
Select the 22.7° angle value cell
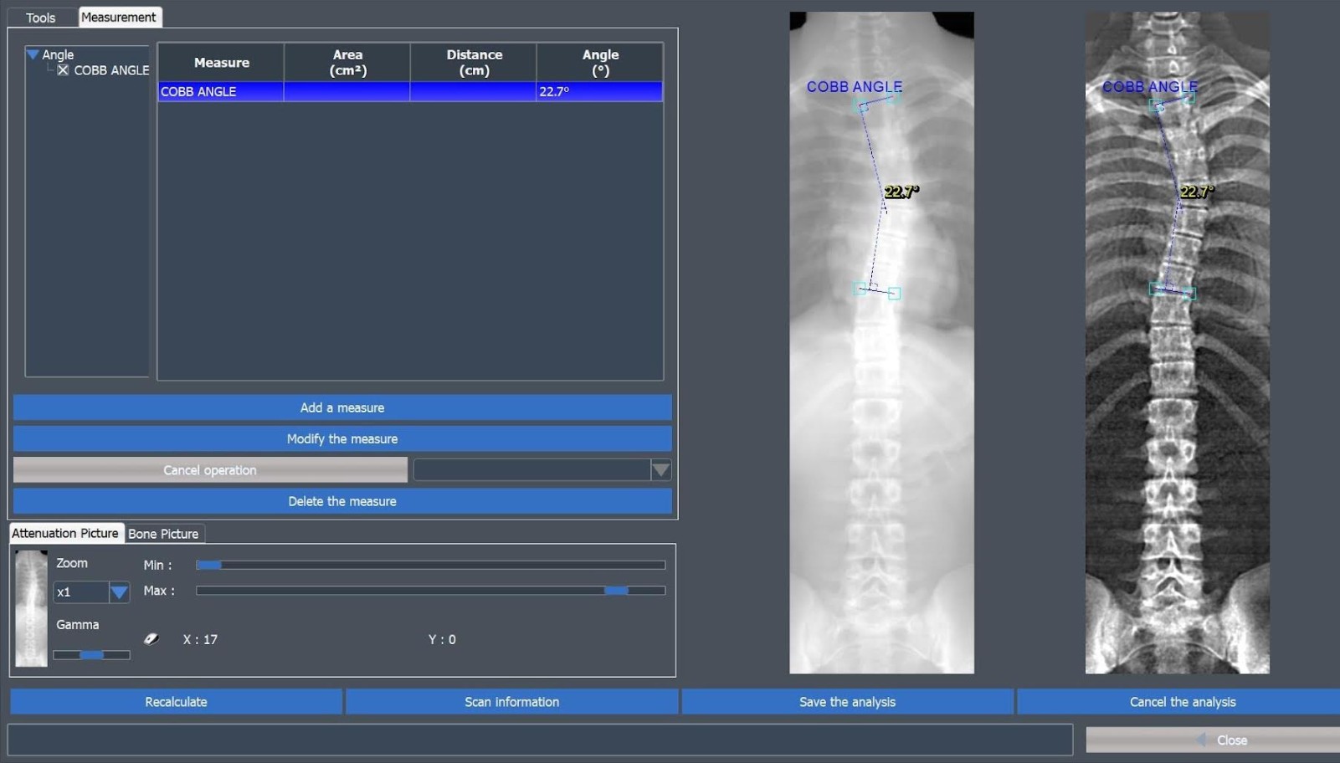(599, 91)
